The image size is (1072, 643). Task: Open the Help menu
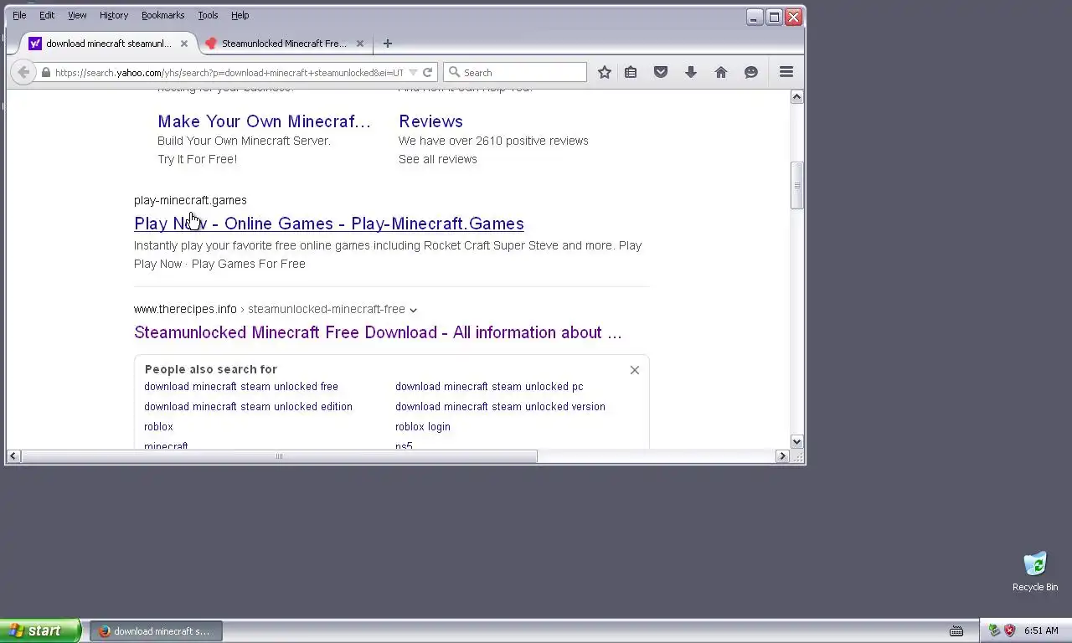pyautogui.click(x=240, y=15)
